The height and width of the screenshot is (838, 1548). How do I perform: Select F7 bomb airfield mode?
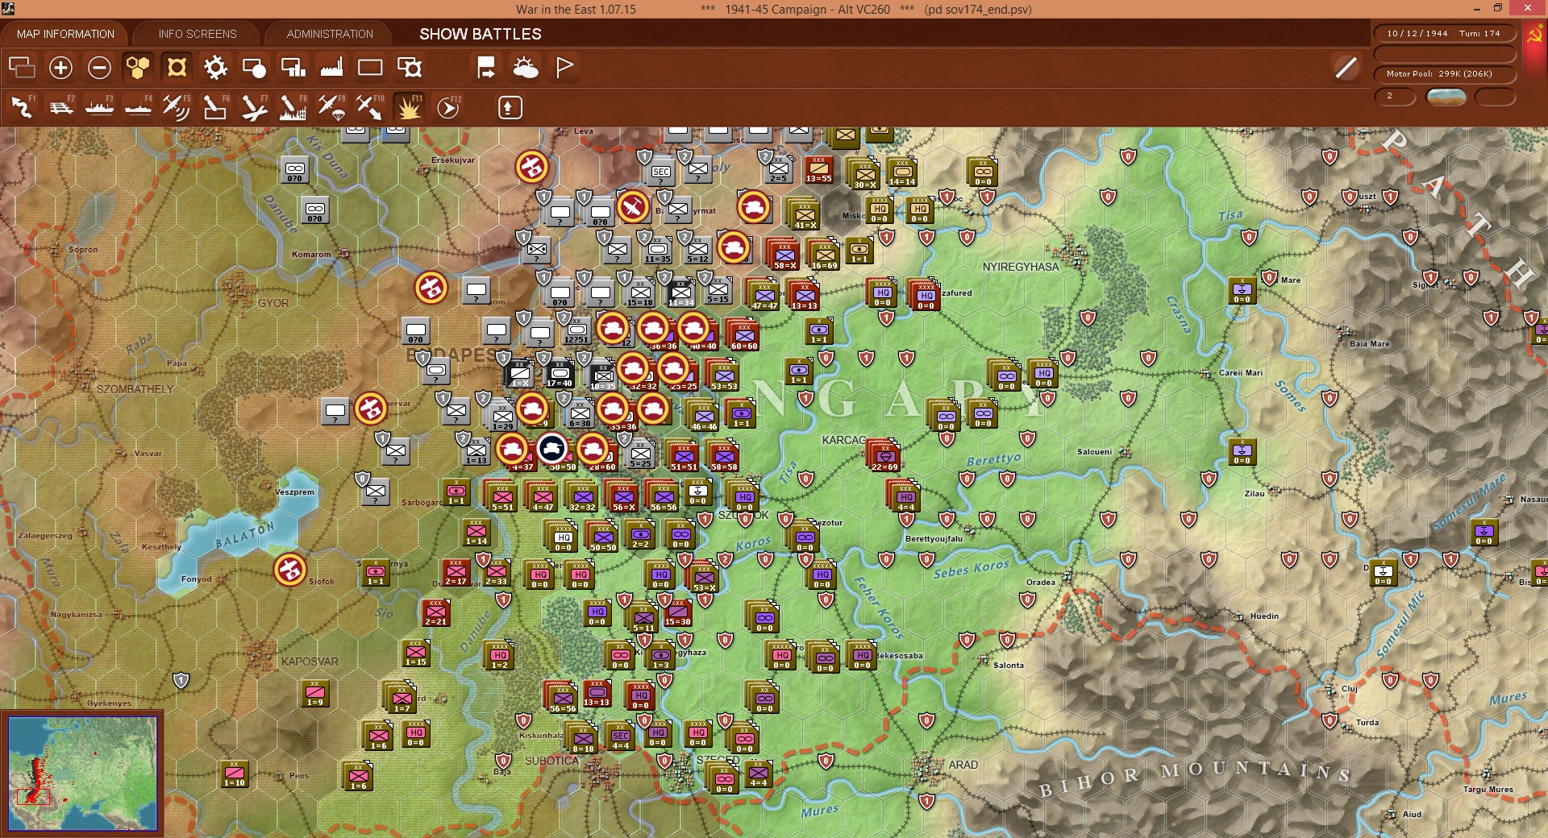255,107
